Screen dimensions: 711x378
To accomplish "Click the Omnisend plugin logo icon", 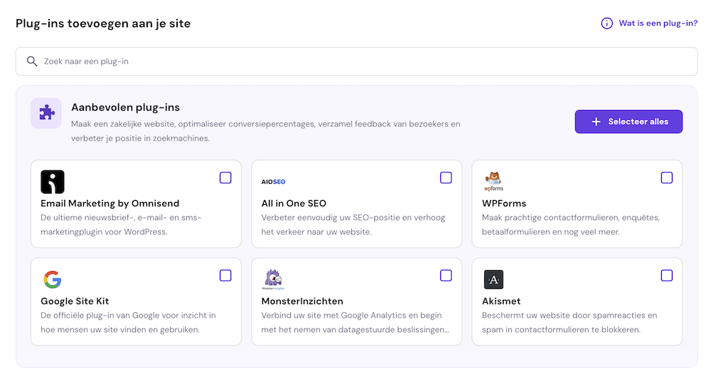I will point(53,182).
